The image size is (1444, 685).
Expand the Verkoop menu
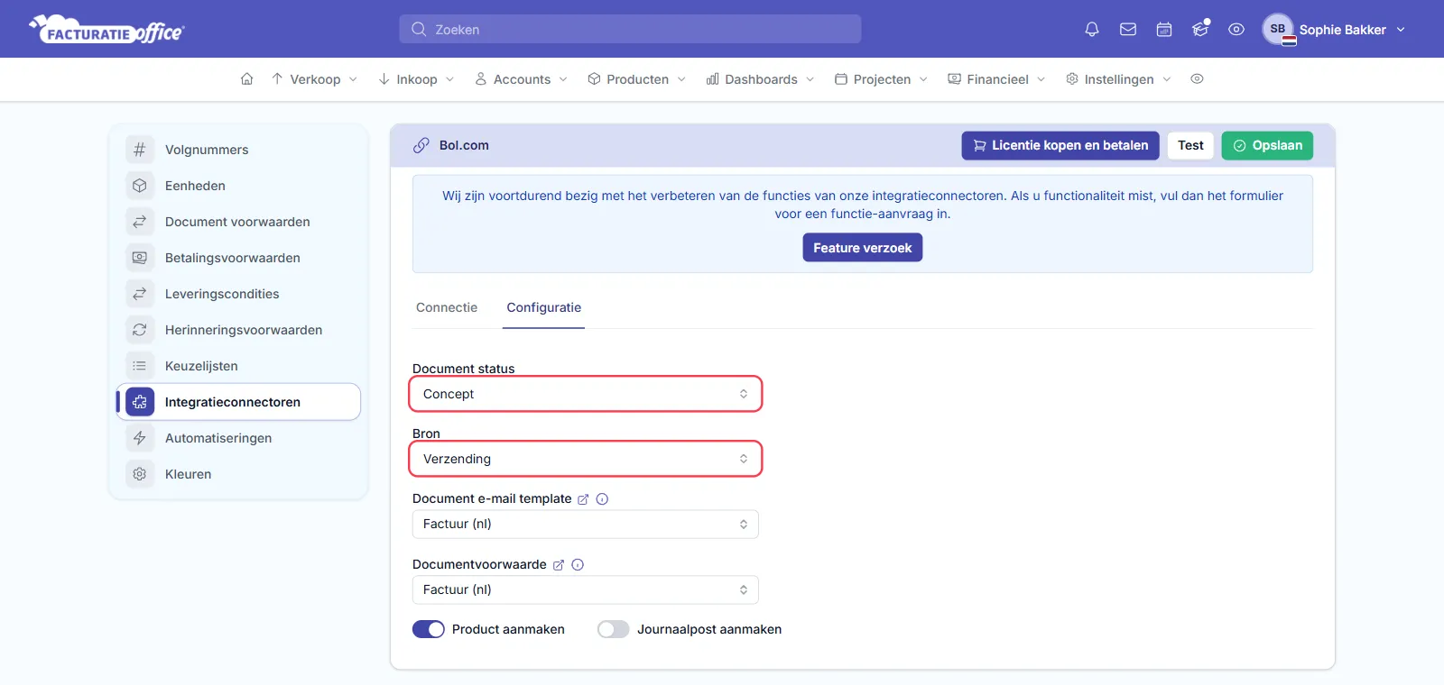(314, 79)
